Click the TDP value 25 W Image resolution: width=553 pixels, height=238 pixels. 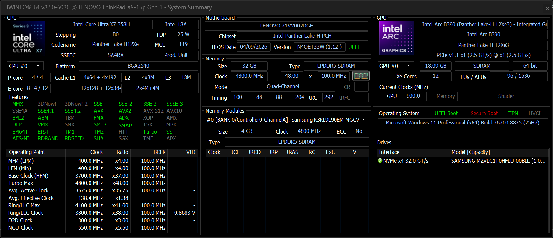[183, 35]
